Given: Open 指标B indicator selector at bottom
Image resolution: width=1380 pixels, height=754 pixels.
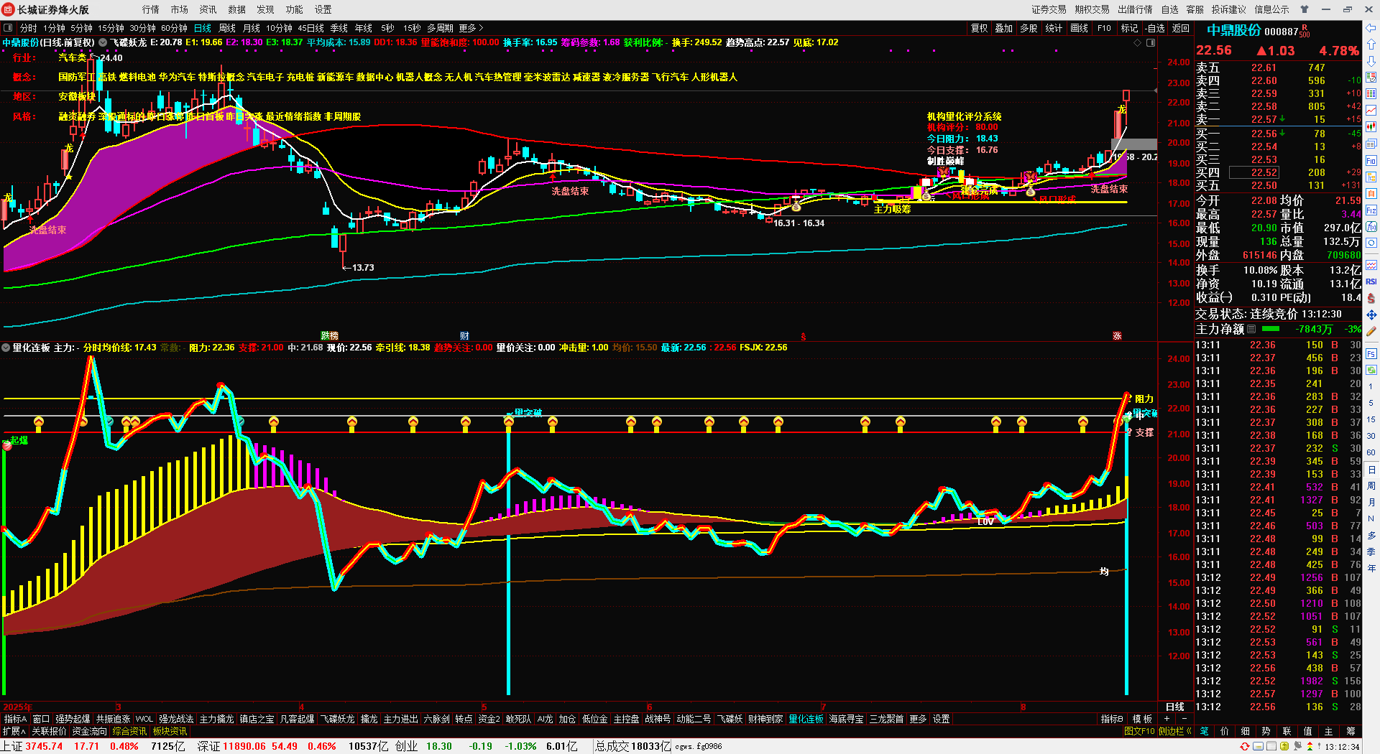Looking at the screenshot, I should click(x=1112, y=719).
